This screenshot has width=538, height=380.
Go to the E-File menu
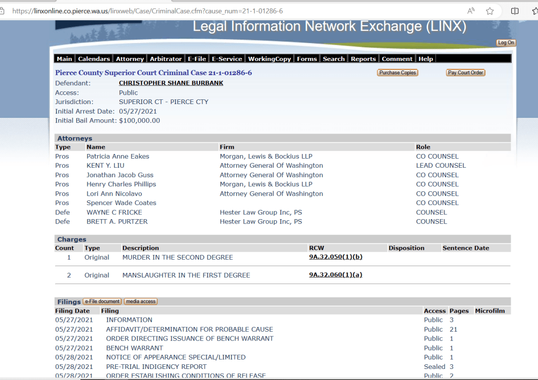click(x=197, y=59)
